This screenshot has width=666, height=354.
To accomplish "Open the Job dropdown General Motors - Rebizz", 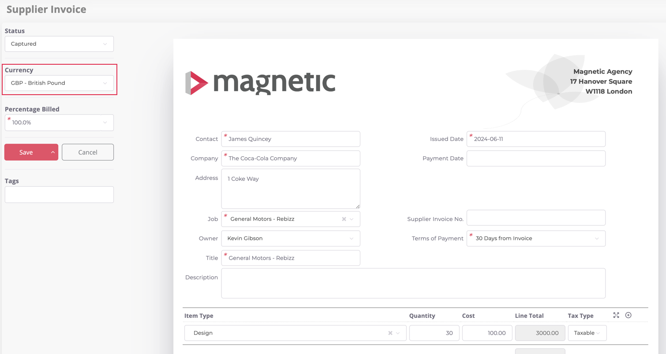I will pos(291,219).
